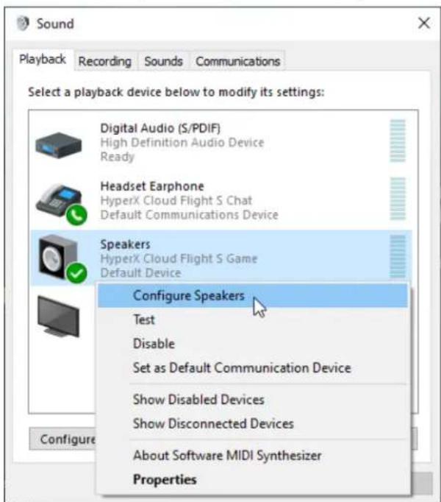Screen dimensions: 441x502
Task: Close the Sound dialog
Action: point(424,23)
